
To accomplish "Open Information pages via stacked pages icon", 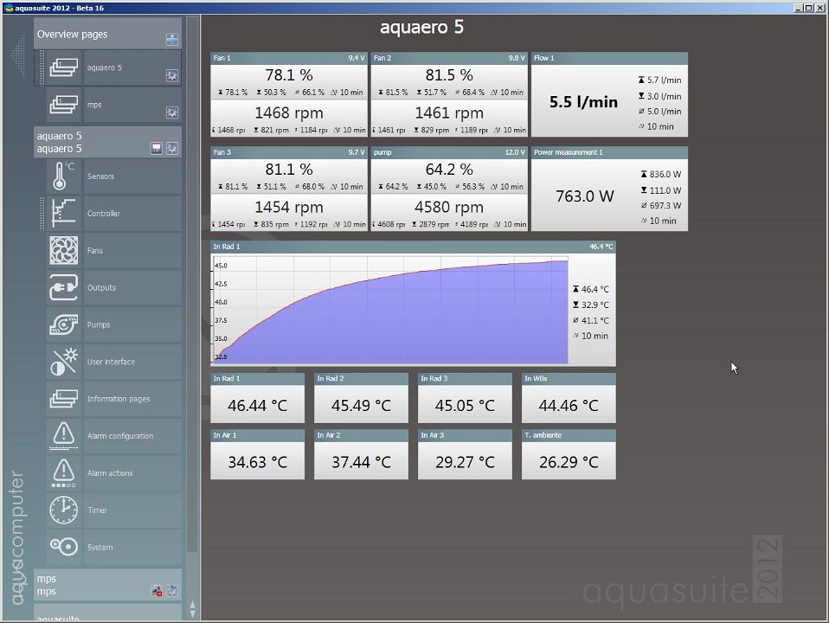I will click(x=63, y=399).
